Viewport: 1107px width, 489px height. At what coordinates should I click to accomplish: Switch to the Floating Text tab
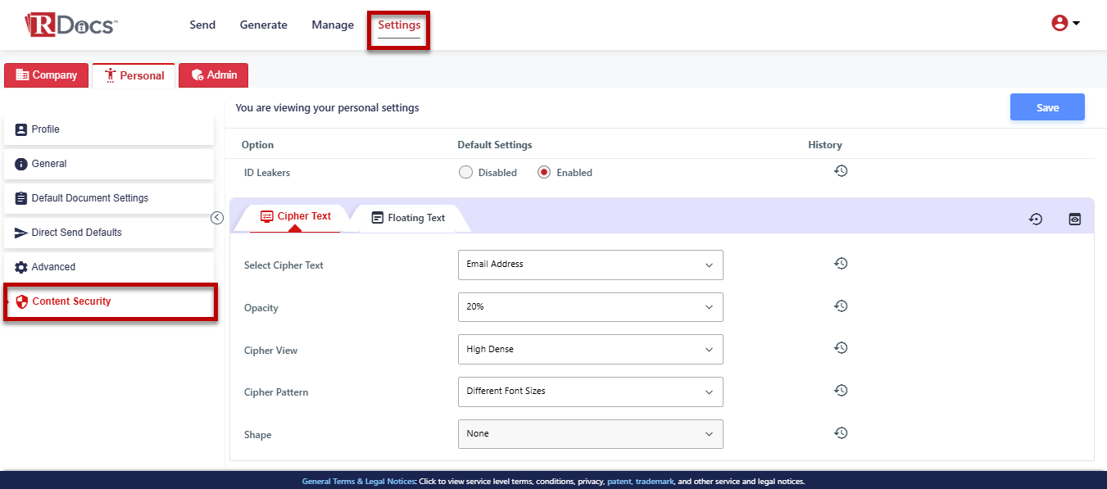coord(408,218)
